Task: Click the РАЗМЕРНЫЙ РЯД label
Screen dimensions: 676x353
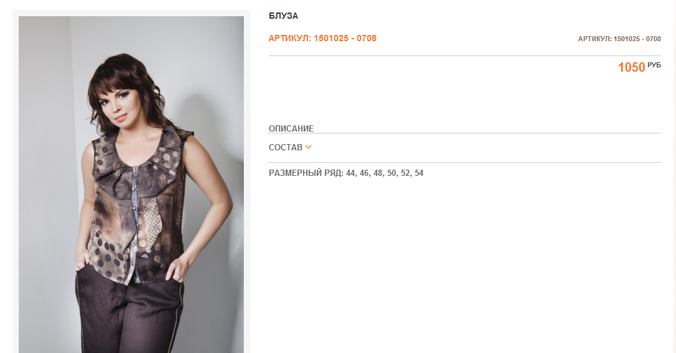Action: 306,173
